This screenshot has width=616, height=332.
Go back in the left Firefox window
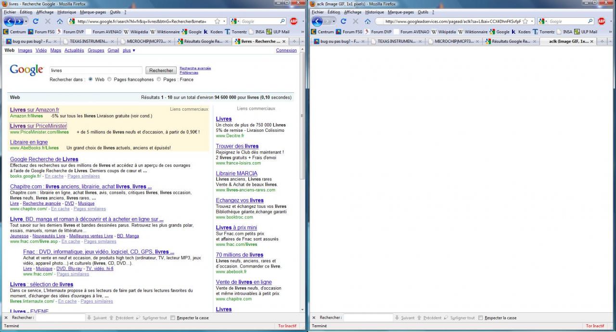click(9, 21)
